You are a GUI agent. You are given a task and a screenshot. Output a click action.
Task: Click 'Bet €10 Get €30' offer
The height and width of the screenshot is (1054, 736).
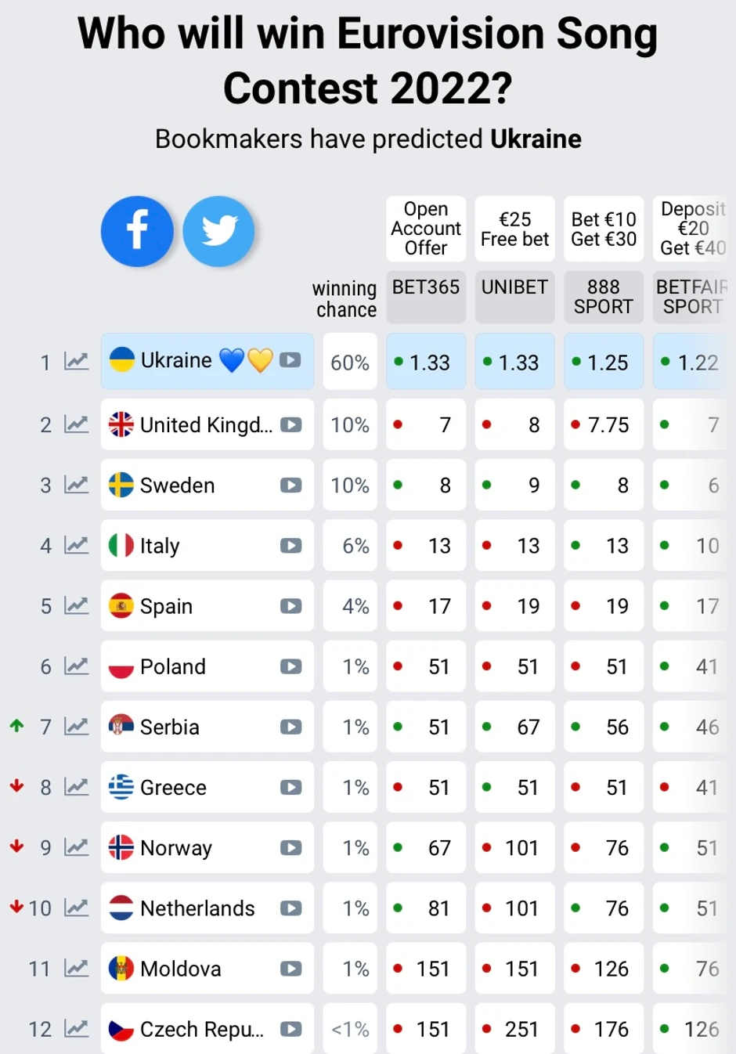604,229
